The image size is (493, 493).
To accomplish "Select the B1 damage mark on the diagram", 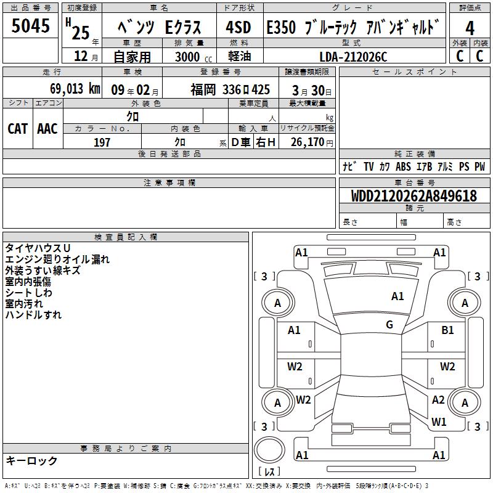I will coord(447,330).
